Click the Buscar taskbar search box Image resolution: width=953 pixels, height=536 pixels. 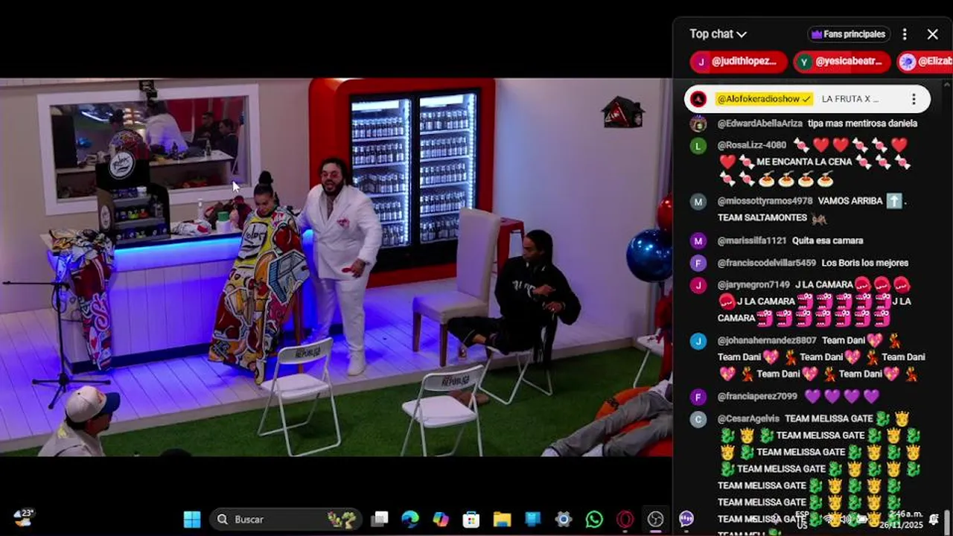click(285, 519)
